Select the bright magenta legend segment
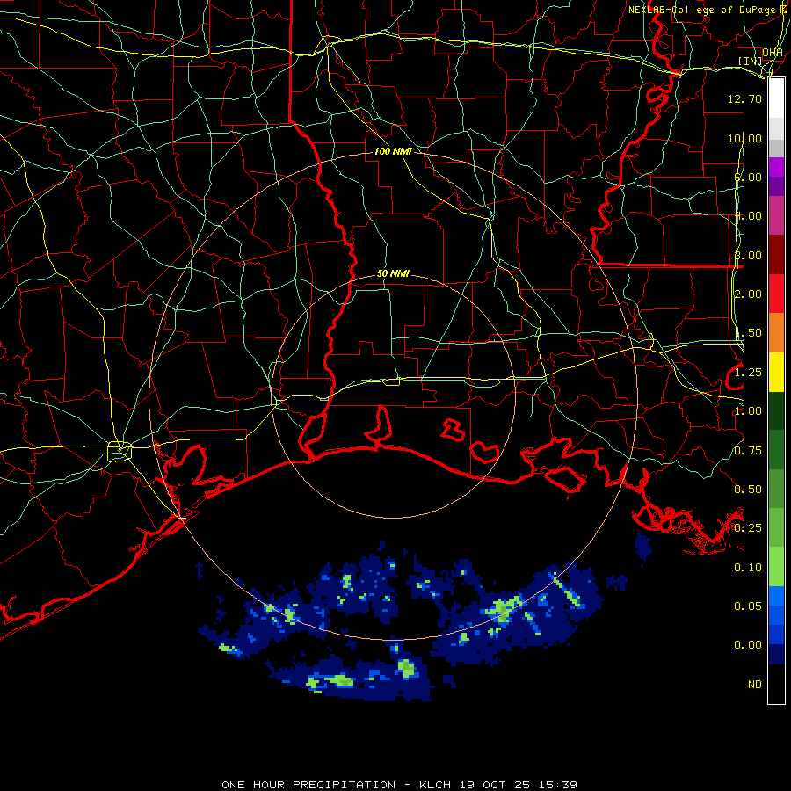The width and height of the screenshot is (791, 791). [776, 167]
